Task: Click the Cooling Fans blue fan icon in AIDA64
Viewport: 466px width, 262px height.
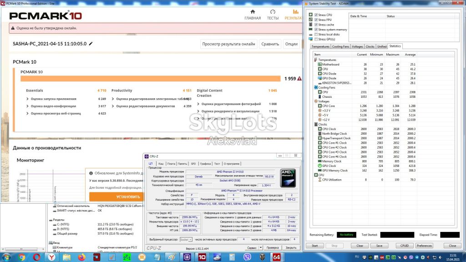Action: pyautogui.click(x=316, y=87)
